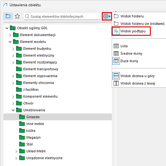The width and height of the screenshot is (166, 166).
Task: Expand the Komponent elementu node
Action: pyautogui.click(x=13, y=97)
